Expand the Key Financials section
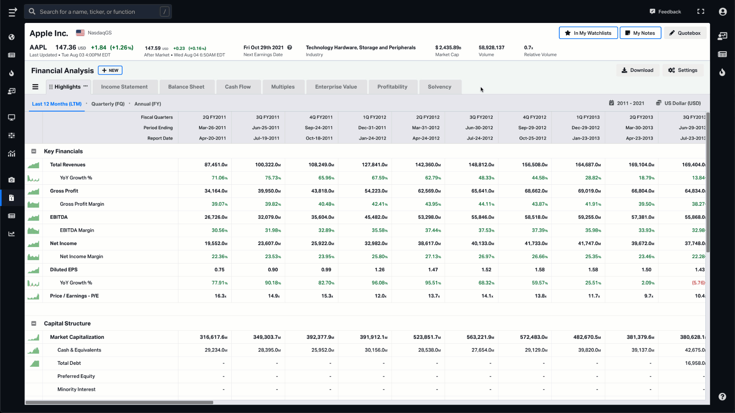The width and height of the screenshot is (735, 413). coord(34,151)
